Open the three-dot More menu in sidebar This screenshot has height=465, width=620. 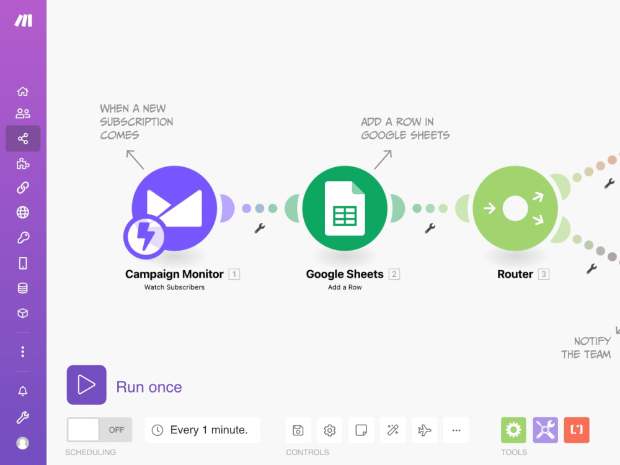23,351
